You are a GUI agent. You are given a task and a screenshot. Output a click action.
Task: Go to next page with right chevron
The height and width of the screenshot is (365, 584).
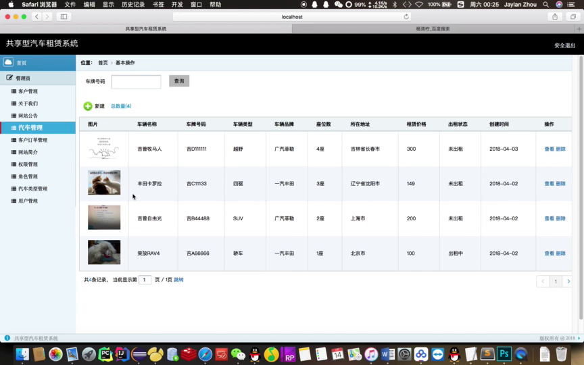click(x=568, y=282)
